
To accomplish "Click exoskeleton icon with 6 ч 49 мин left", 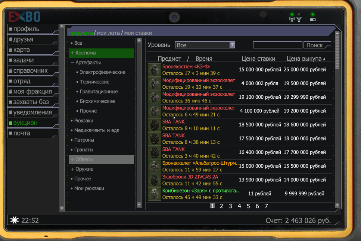I will point(154,111).
